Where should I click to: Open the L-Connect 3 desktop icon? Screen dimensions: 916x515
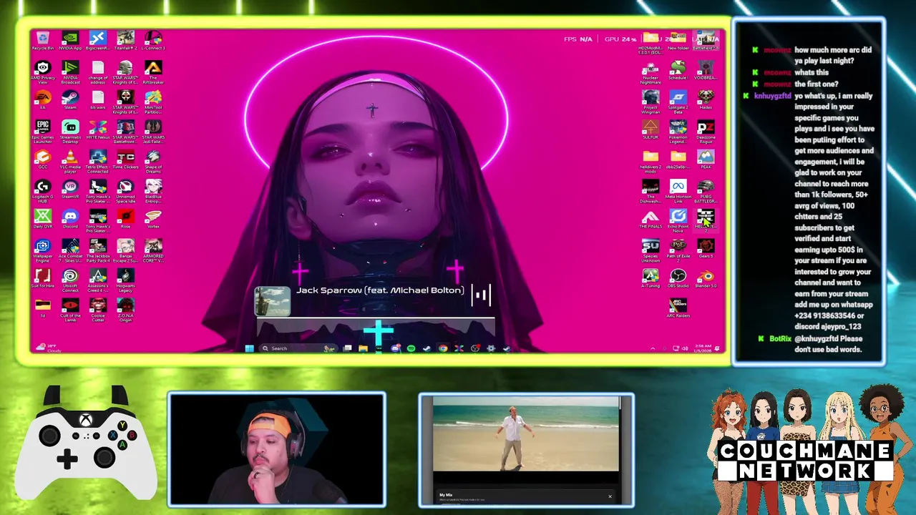[x=153, y=41]
